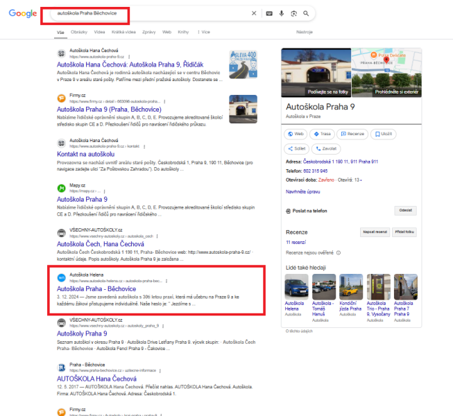Open Recenze button in knowledge panel
The height and width of the screenshot is (416, 453).
[x=352, y=134]
